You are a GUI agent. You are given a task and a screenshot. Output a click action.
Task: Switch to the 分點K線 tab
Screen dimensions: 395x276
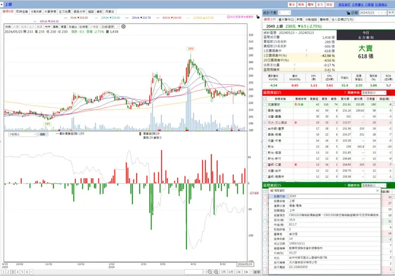coord(36,12)
